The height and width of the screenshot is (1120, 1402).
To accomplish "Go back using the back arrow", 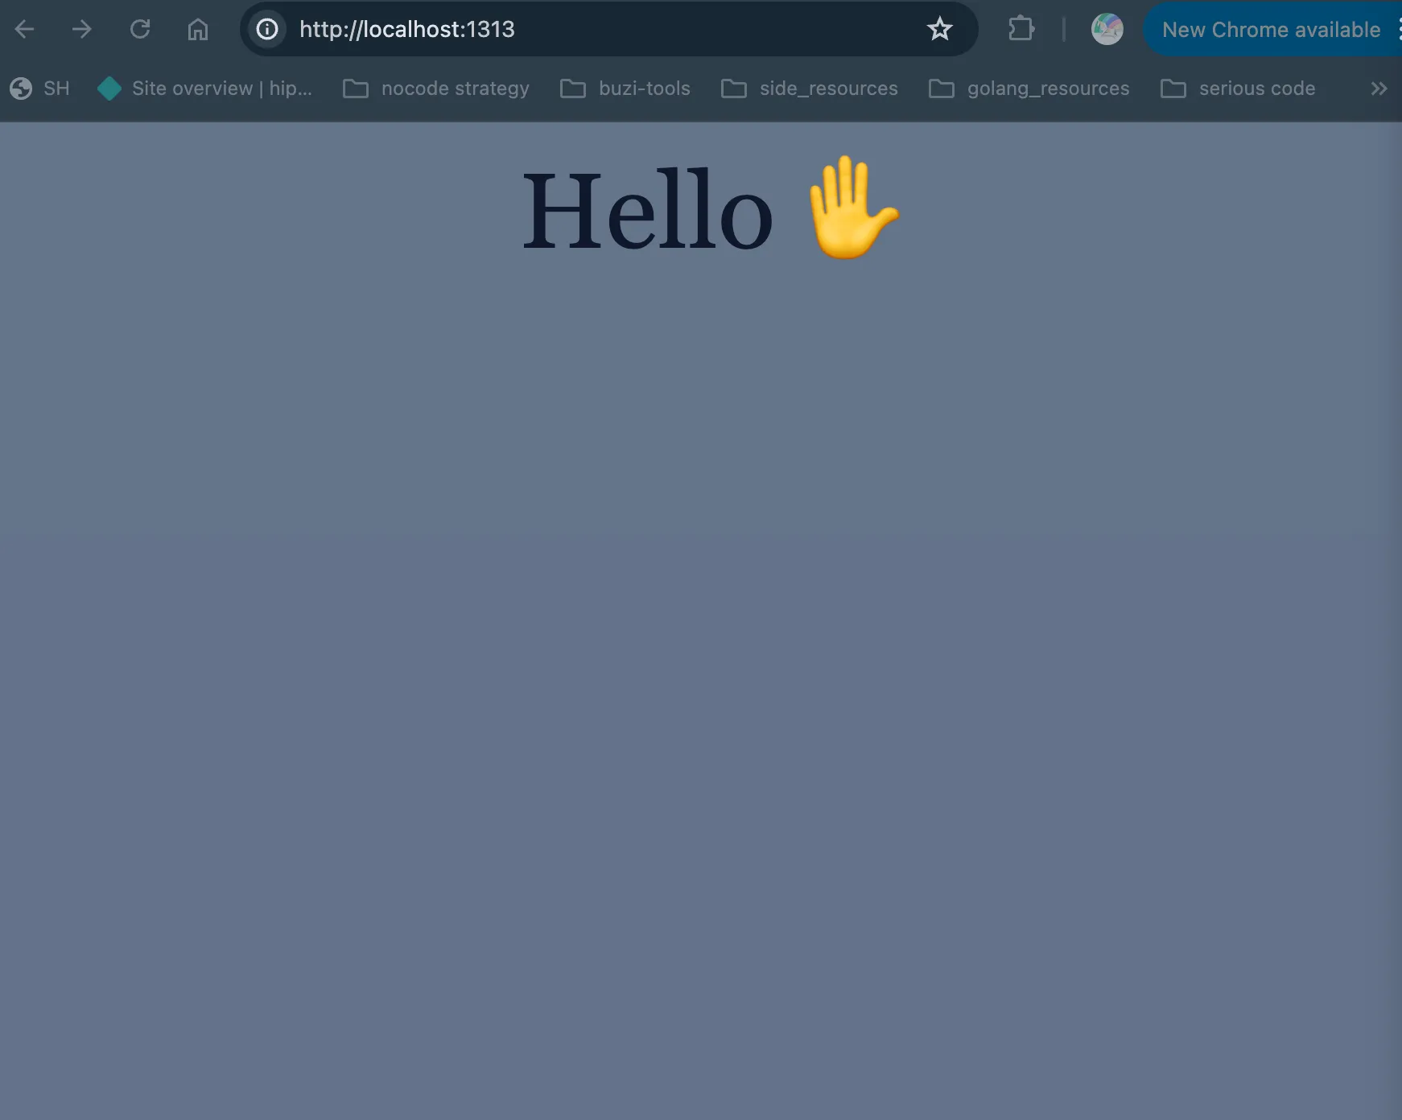I will pos(25,30).
